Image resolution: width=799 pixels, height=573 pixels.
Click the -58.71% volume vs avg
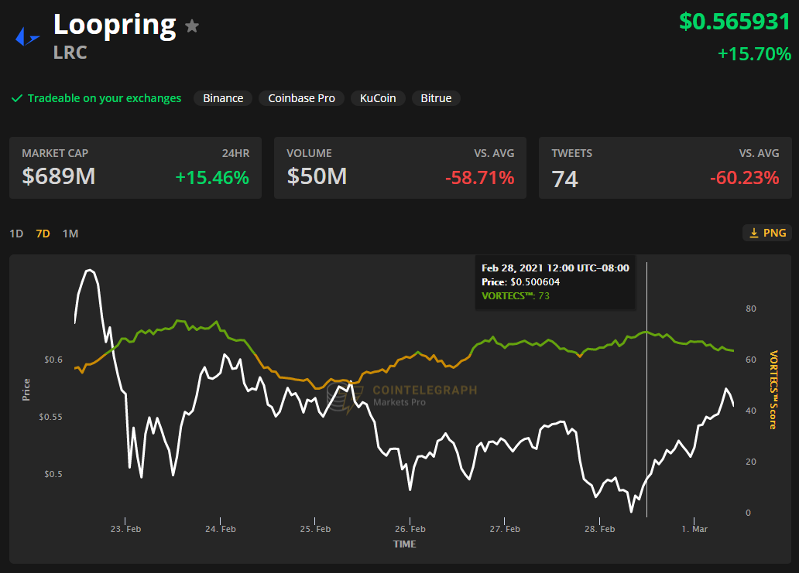pyautogui.click(x=479, y=178)
